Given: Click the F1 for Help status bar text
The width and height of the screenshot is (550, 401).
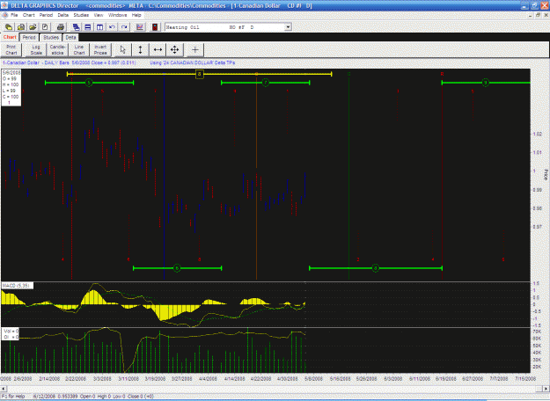Looking at the screenshot, I should pyautogui.click(x=14, y=397).
